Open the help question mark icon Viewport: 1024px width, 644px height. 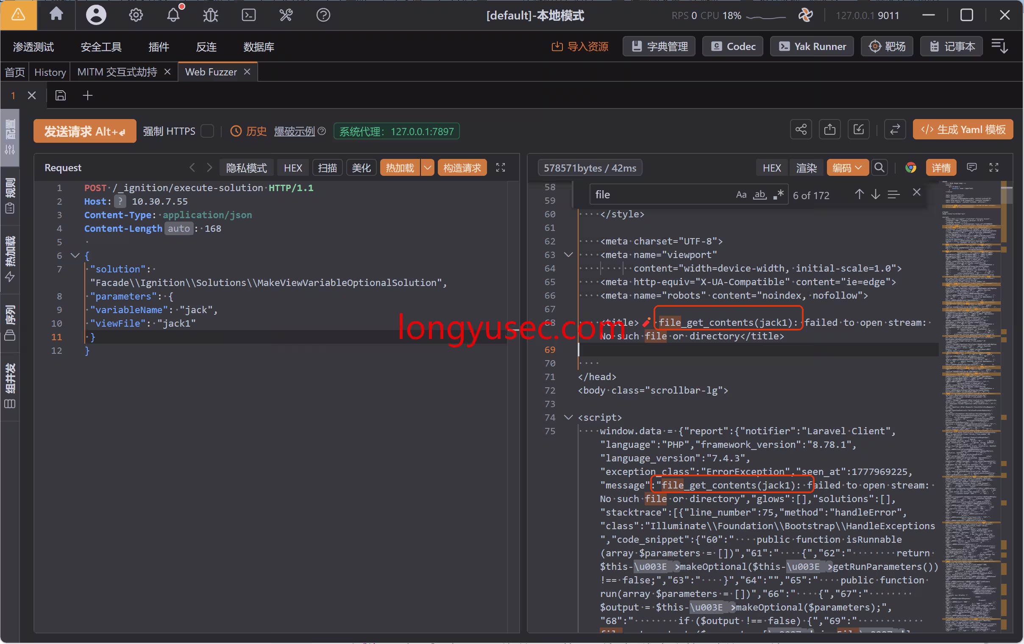click(323, 15)
